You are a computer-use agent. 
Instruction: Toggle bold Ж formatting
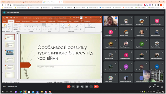25,27
